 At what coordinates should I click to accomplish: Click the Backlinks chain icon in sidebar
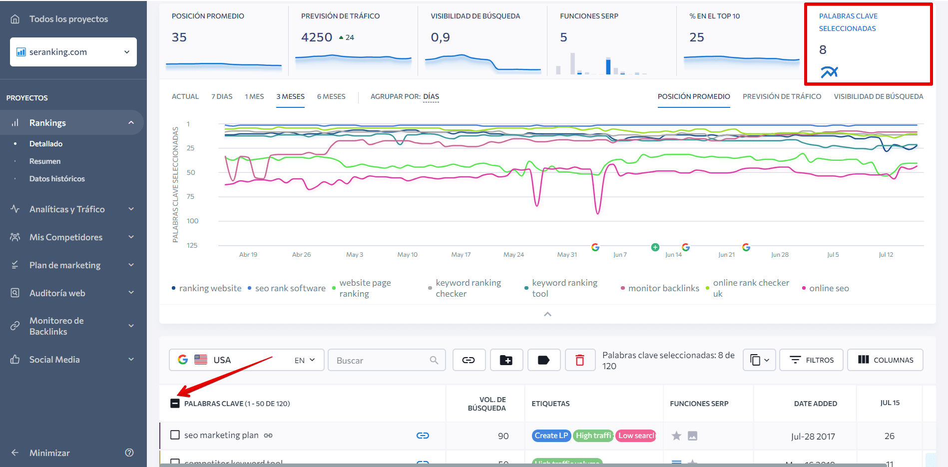tap(15, 326)
